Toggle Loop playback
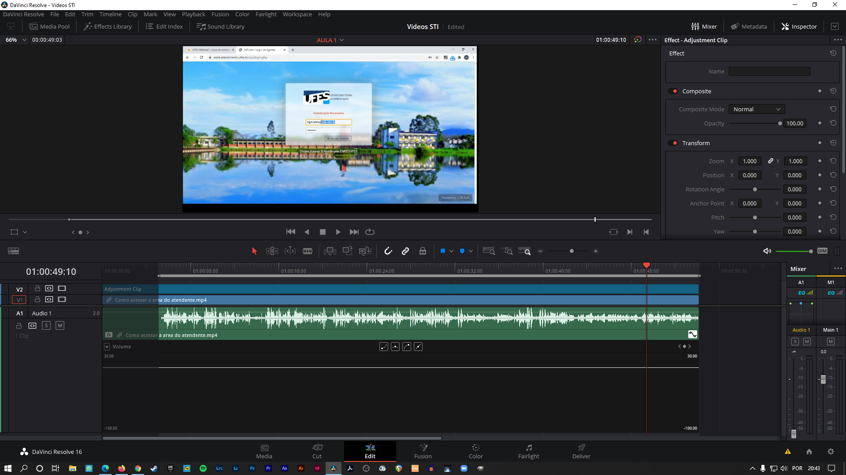The width and height of the screenshot is (846, 475). point(370,232)
